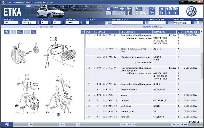Click the Lexcom logo in bottom bar
Screen dimensions: 204x128
point(7,124)
